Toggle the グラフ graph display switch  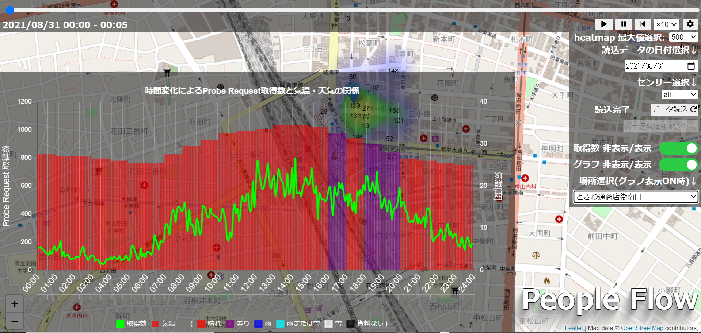(x=678, y=164)
